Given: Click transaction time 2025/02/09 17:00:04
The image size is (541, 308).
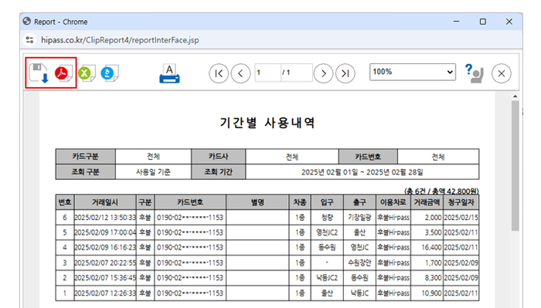Looking at the screenshot, I should coord(105,232).
